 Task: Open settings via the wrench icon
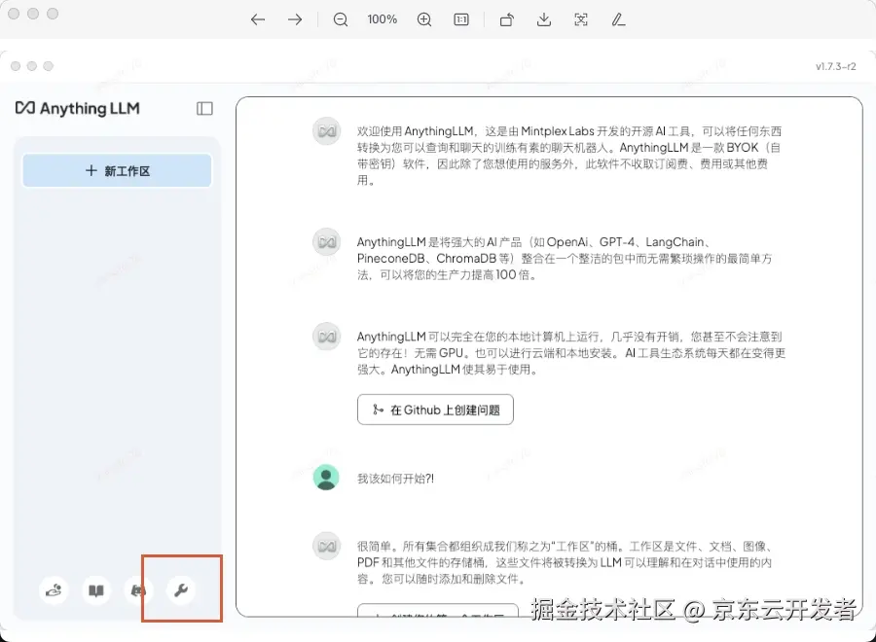pos(180,589)
